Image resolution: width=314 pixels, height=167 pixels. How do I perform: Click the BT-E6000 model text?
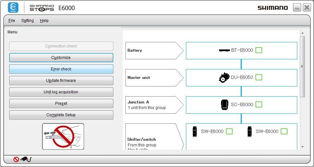242,50
